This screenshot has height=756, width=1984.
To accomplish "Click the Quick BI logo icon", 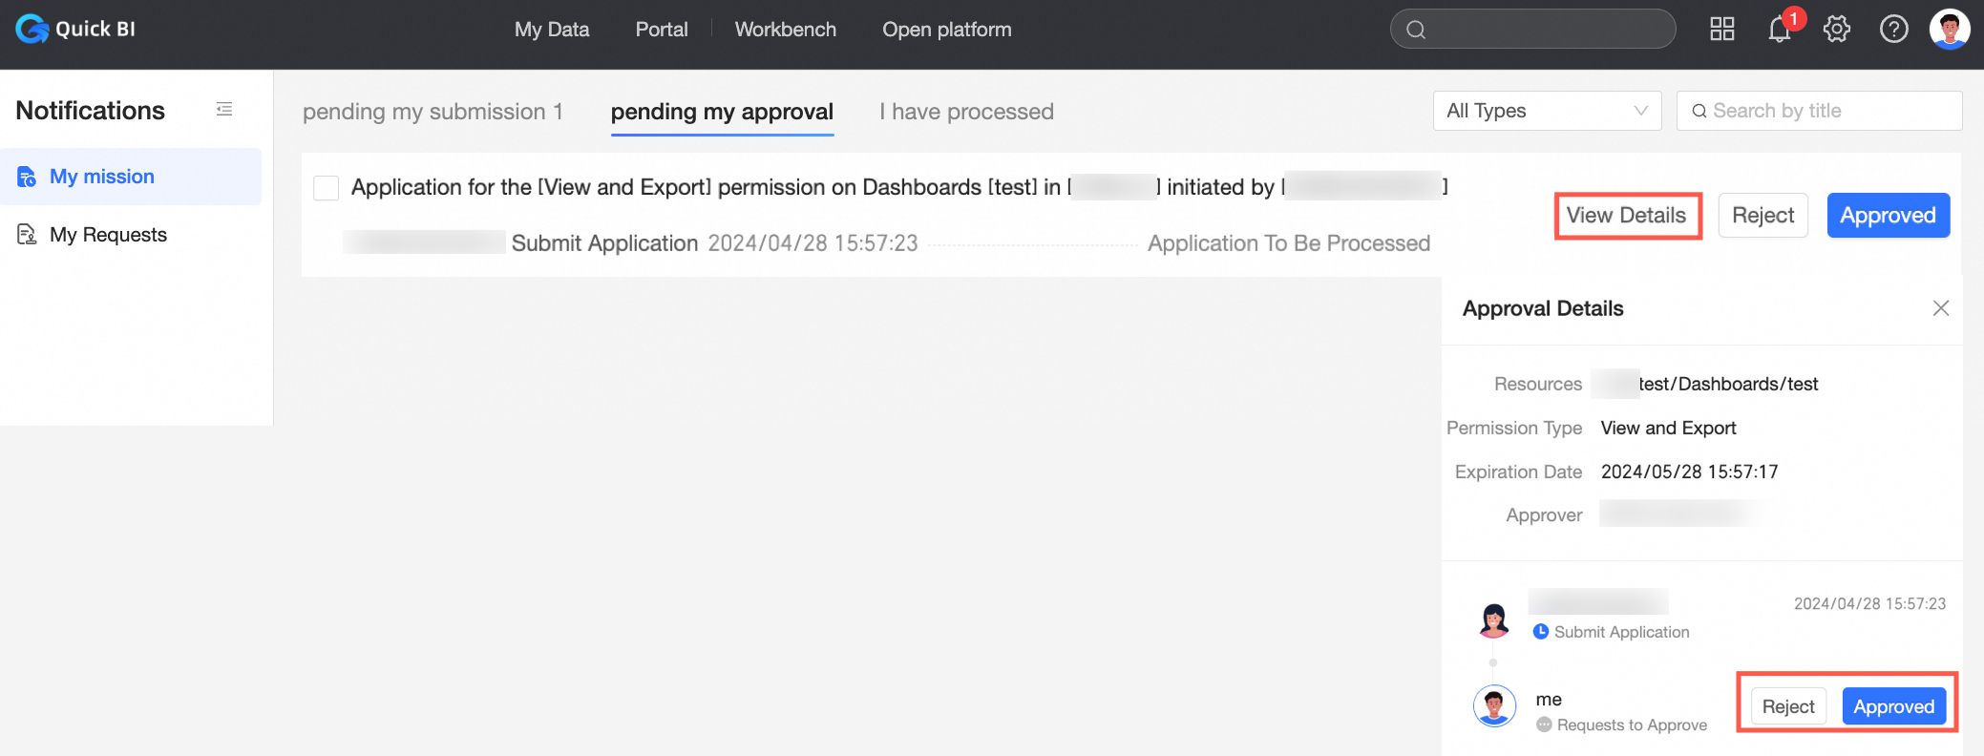I will coord(32,30).
